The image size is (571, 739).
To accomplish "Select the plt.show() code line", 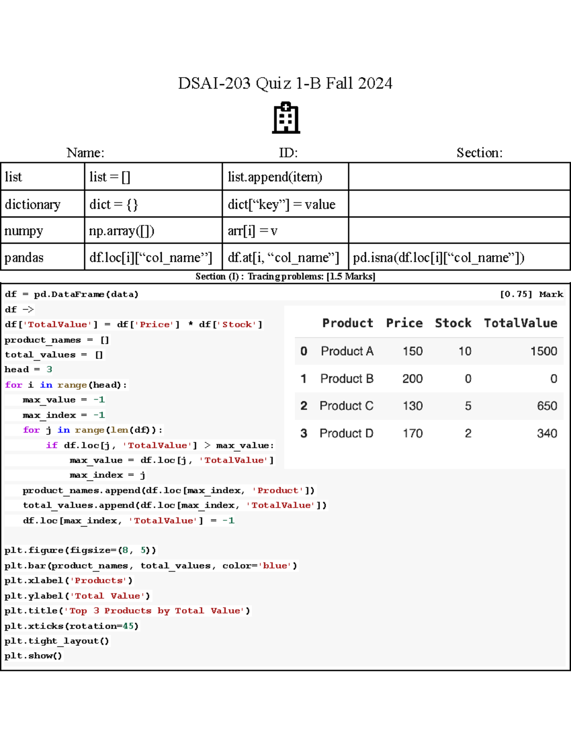I will pos(33,655).
